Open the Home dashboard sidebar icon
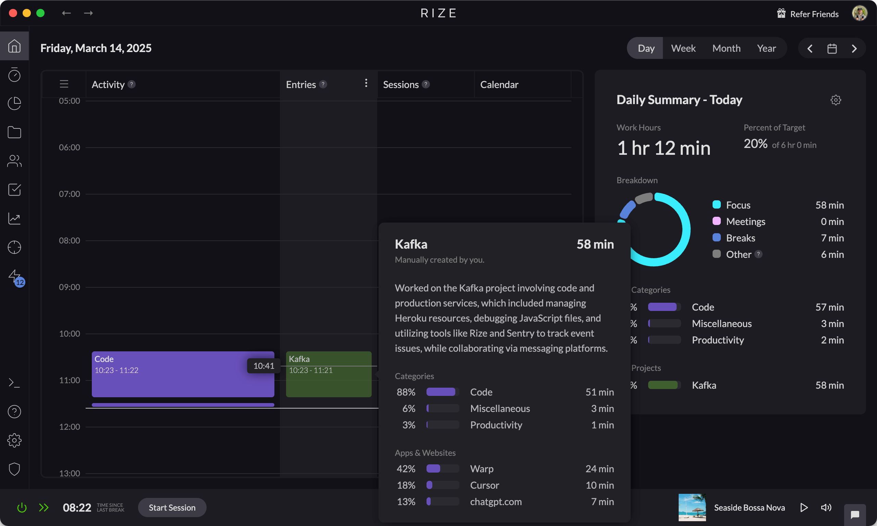 [x=14, y=46]
